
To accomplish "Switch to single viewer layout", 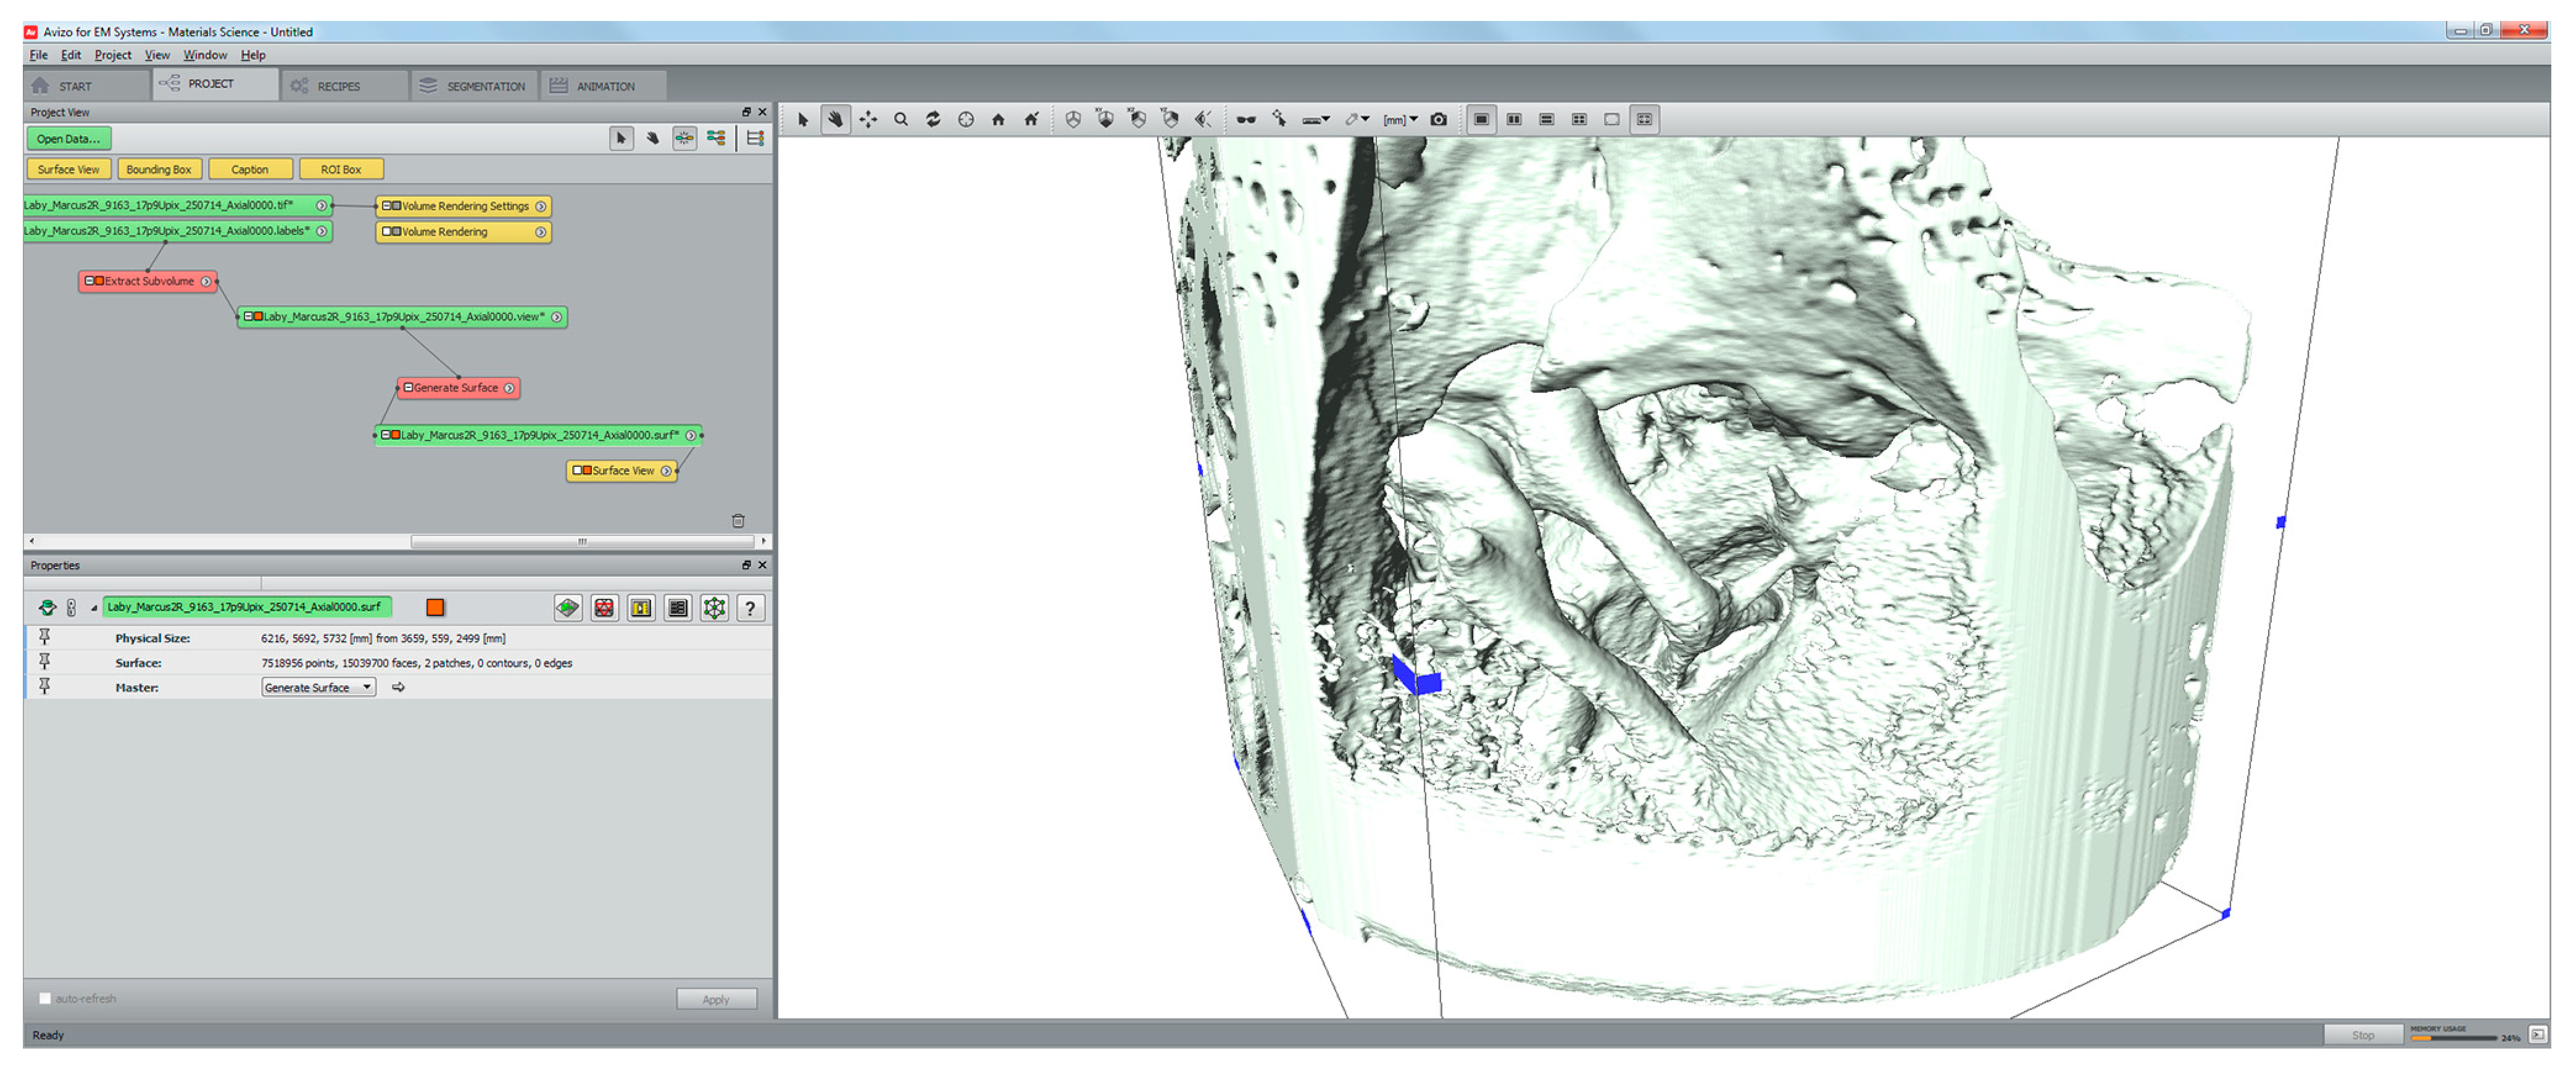I will point(1482,120).
